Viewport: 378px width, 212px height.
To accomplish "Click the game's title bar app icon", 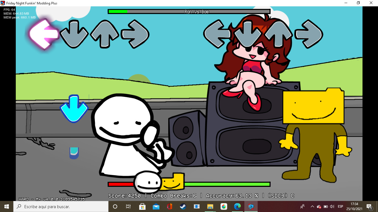I will [3, 3].
